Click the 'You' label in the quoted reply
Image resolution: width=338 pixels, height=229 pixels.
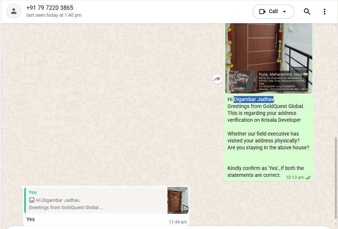(33, 192)
